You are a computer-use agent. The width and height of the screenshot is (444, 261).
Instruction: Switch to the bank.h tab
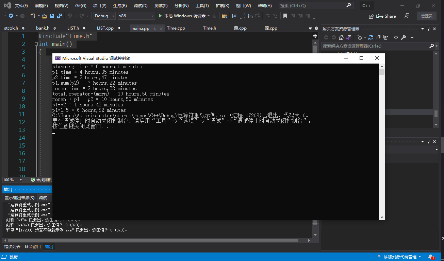[43, 28]
